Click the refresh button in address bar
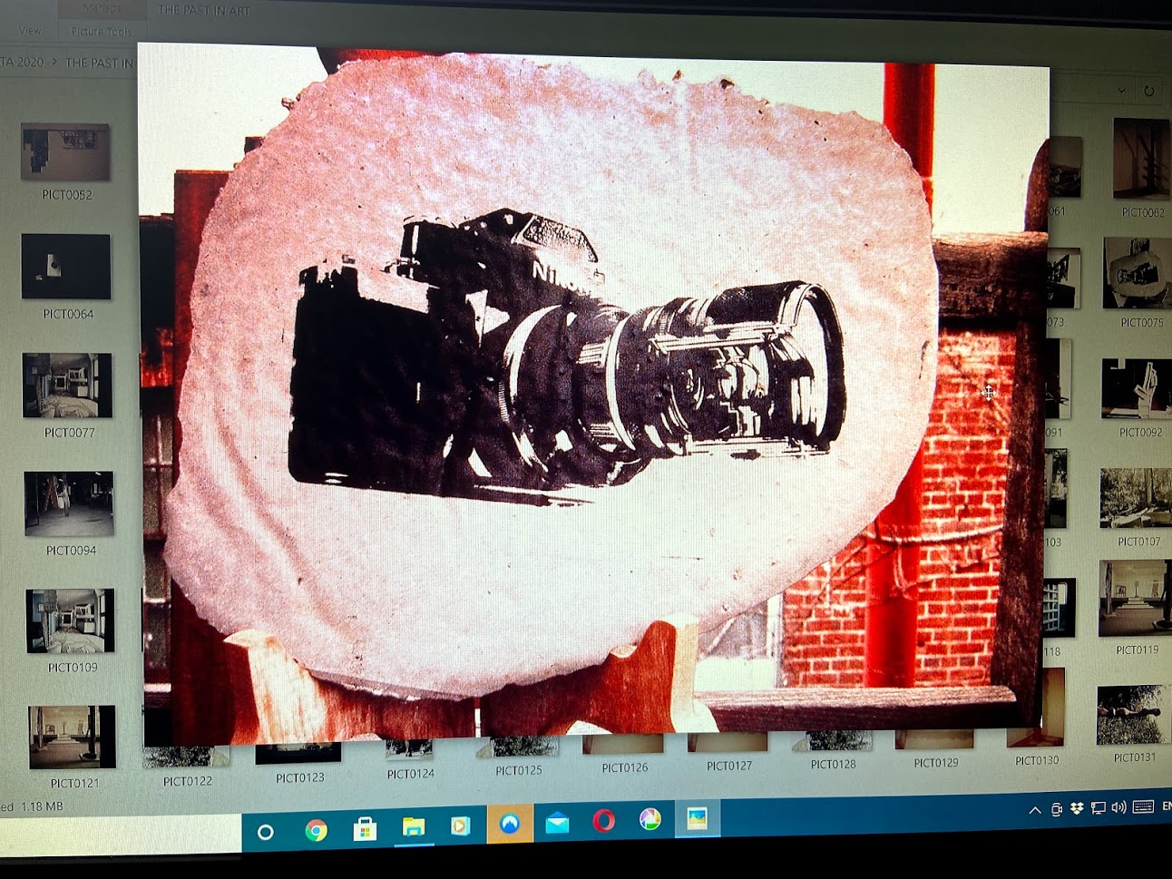This screenshot has height=879, width=1172. tap(1148, 91)
